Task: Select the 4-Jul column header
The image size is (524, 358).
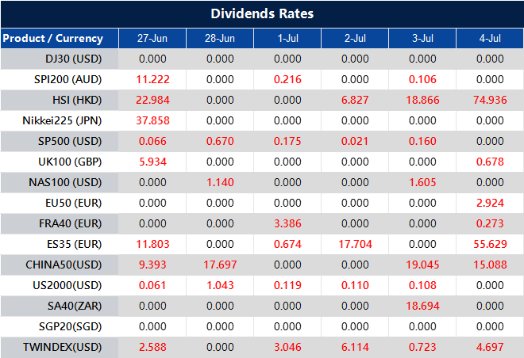Action: [490, 38]
